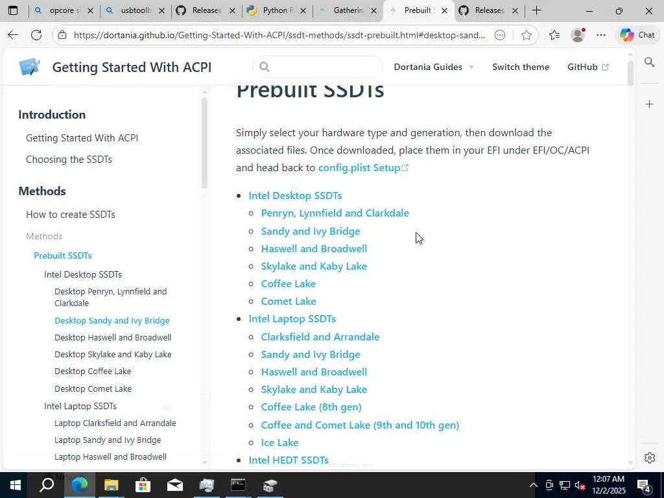
Task: Open the Ice Lake link
Action: coord(279,442)
